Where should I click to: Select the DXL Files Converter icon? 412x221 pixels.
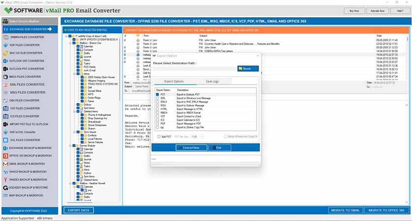coord(5,140)
